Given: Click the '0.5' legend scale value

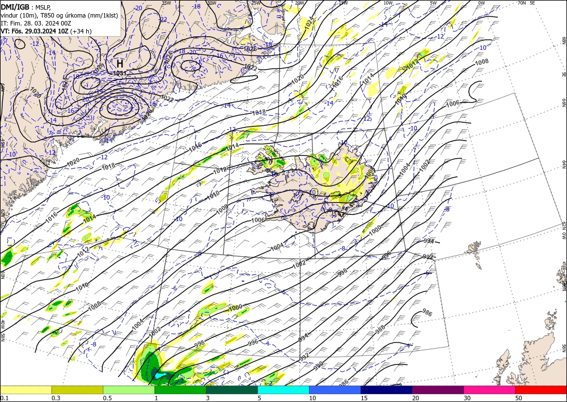Looking at the screenshot, I should pos(107,398).
